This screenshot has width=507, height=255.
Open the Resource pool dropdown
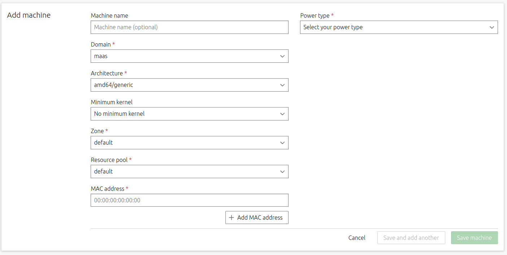(190, 171)
